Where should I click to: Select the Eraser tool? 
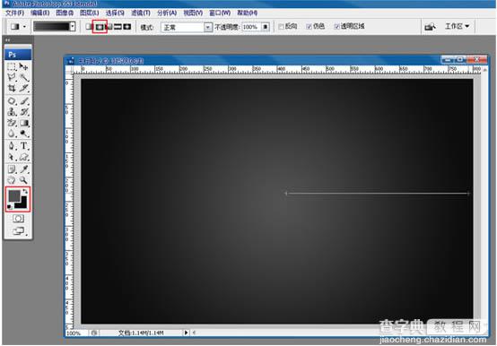point(12,123)
